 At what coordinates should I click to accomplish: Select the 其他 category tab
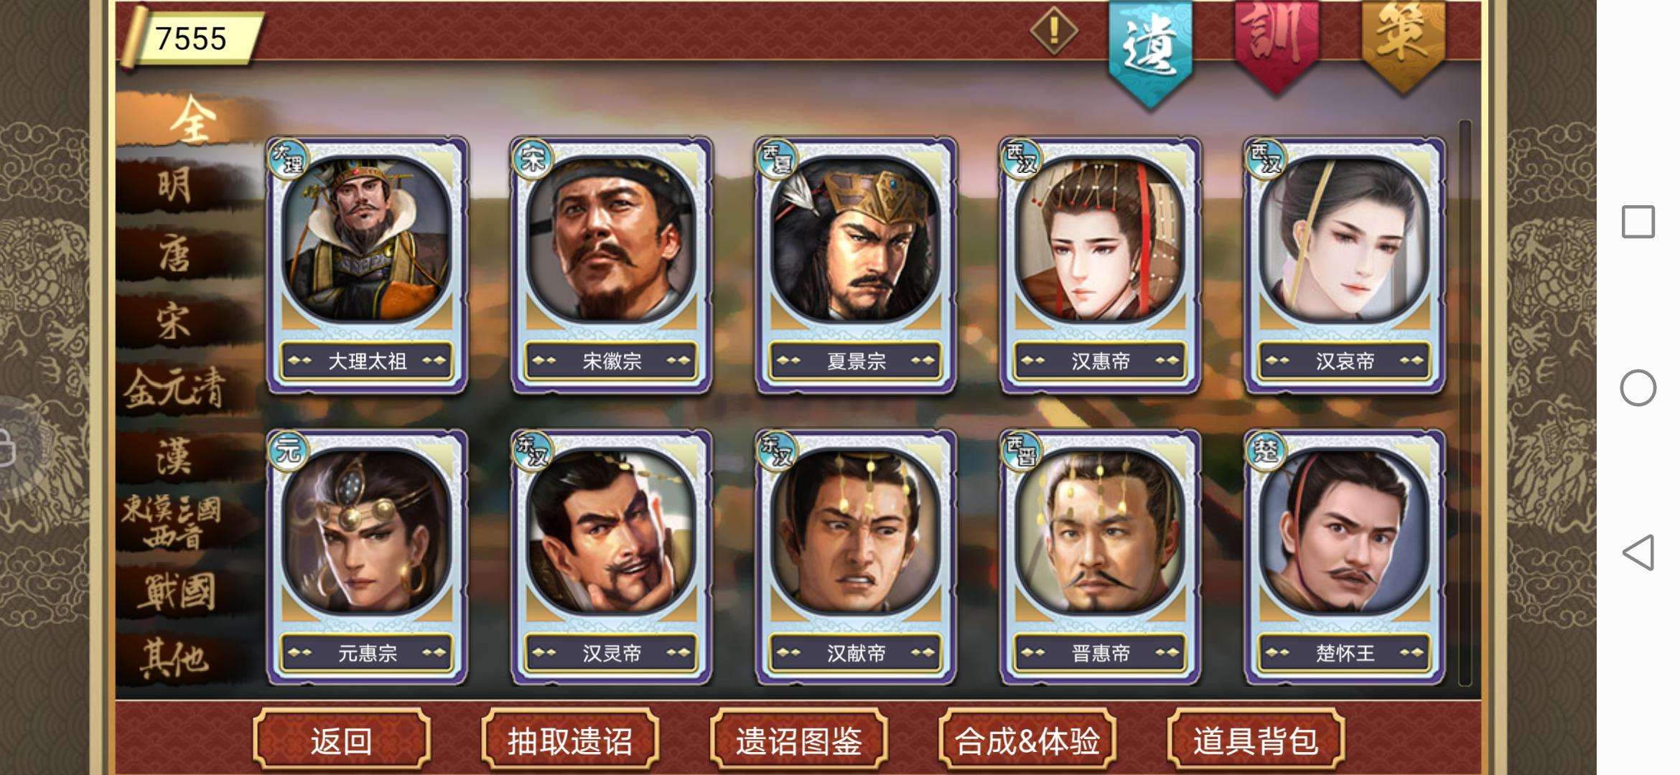[176, 658]
